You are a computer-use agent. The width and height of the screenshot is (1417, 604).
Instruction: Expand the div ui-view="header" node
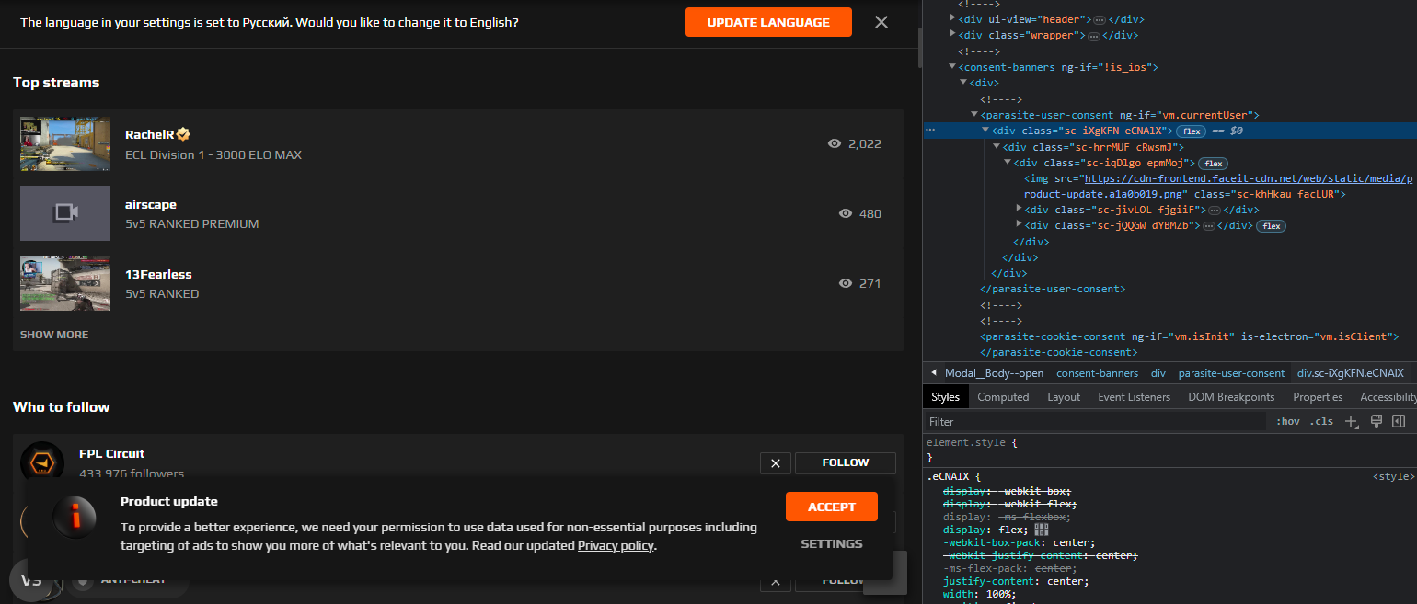tap(952, 19)
